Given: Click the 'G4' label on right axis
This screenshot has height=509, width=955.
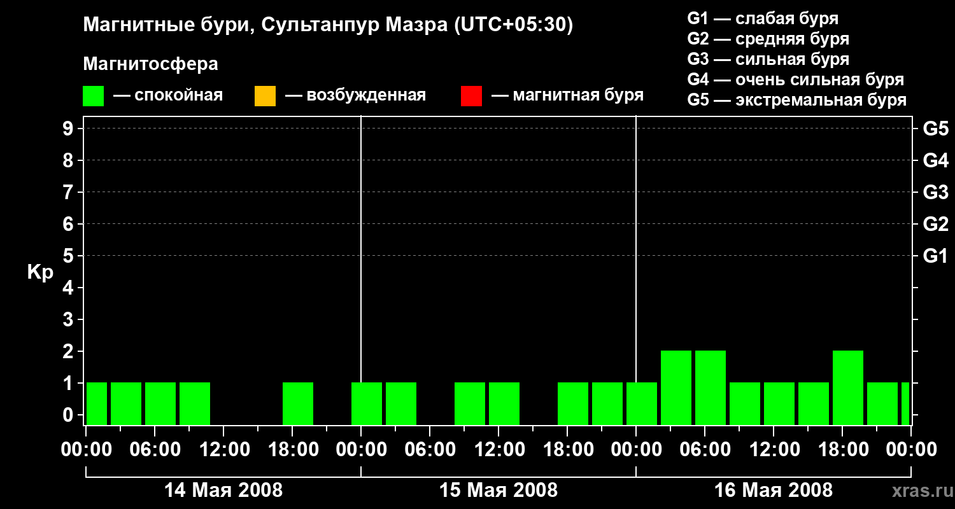Looking at the screenshot, I should pos(935,160).
